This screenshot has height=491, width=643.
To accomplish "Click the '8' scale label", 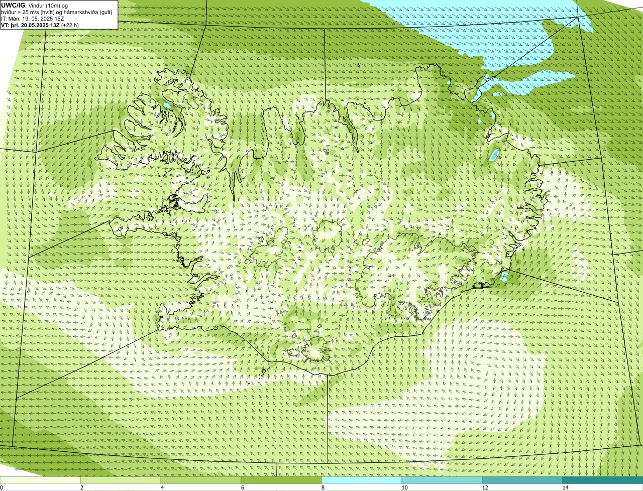I will [x=323, y=487].
